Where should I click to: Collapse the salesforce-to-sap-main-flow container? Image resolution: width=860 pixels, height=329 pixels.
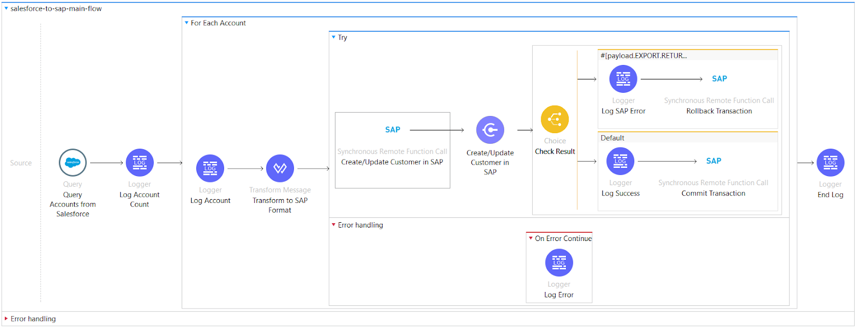[x=6, y=9]
